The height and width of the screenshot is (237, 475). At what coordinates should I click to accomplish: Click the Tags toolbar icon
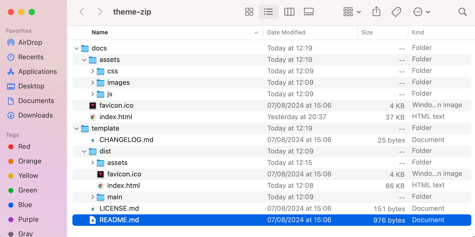[396, 12]
